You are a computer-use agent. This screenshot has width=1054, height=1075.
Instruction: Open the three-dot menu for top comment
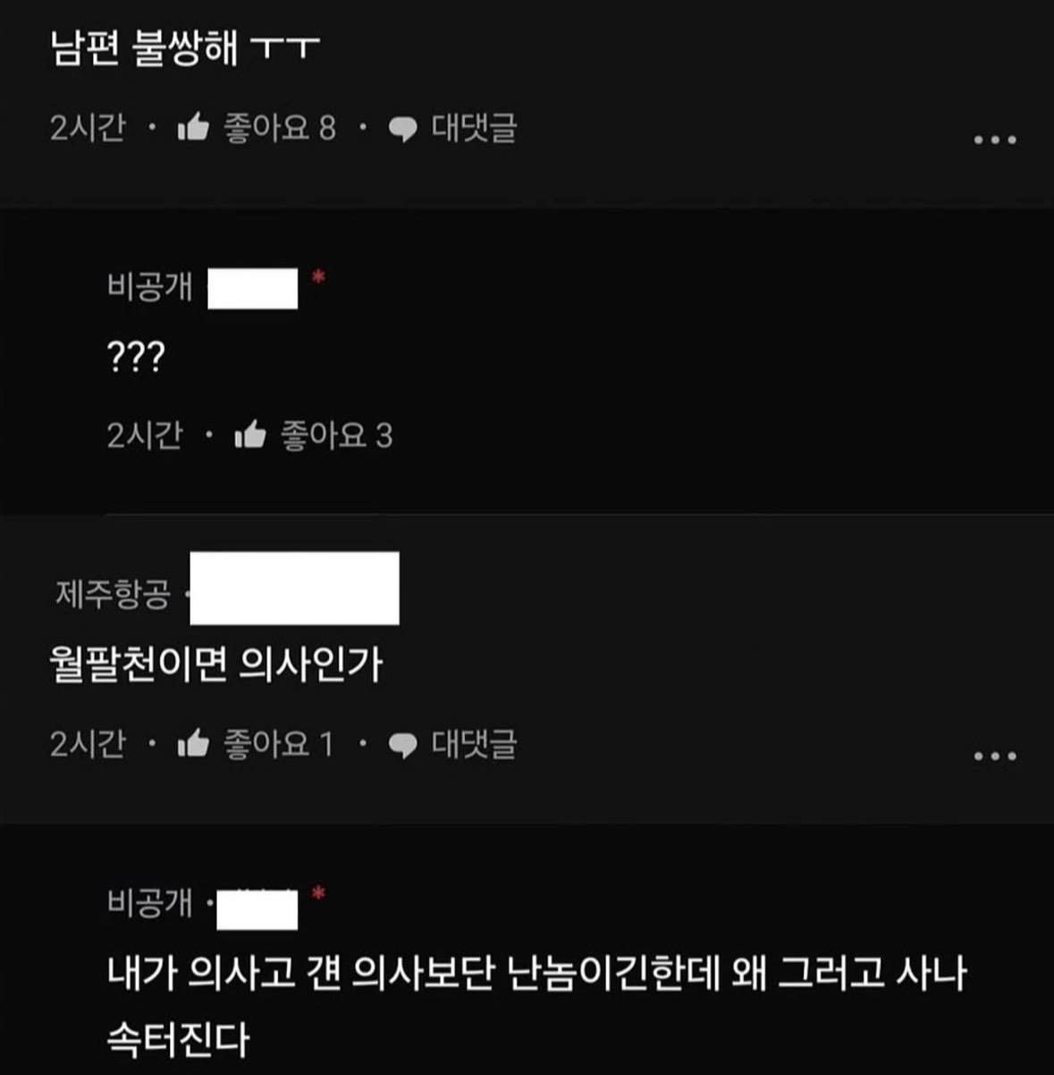pos(995,140)
